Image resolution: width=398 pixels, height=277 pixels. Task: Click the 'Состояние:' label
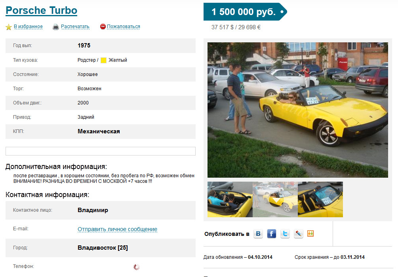tap(26, 74)
